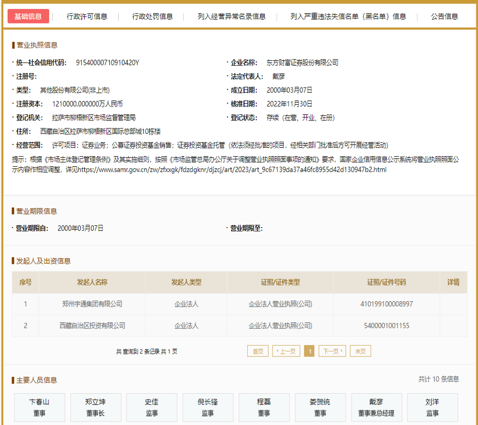478x425 pixels.
Task: Open 史佳 监事 personnel card
Action: click(x=152, y=407)
